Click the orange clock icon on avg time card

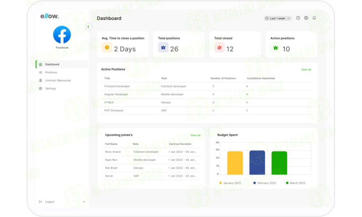click(x=107, y=47)
